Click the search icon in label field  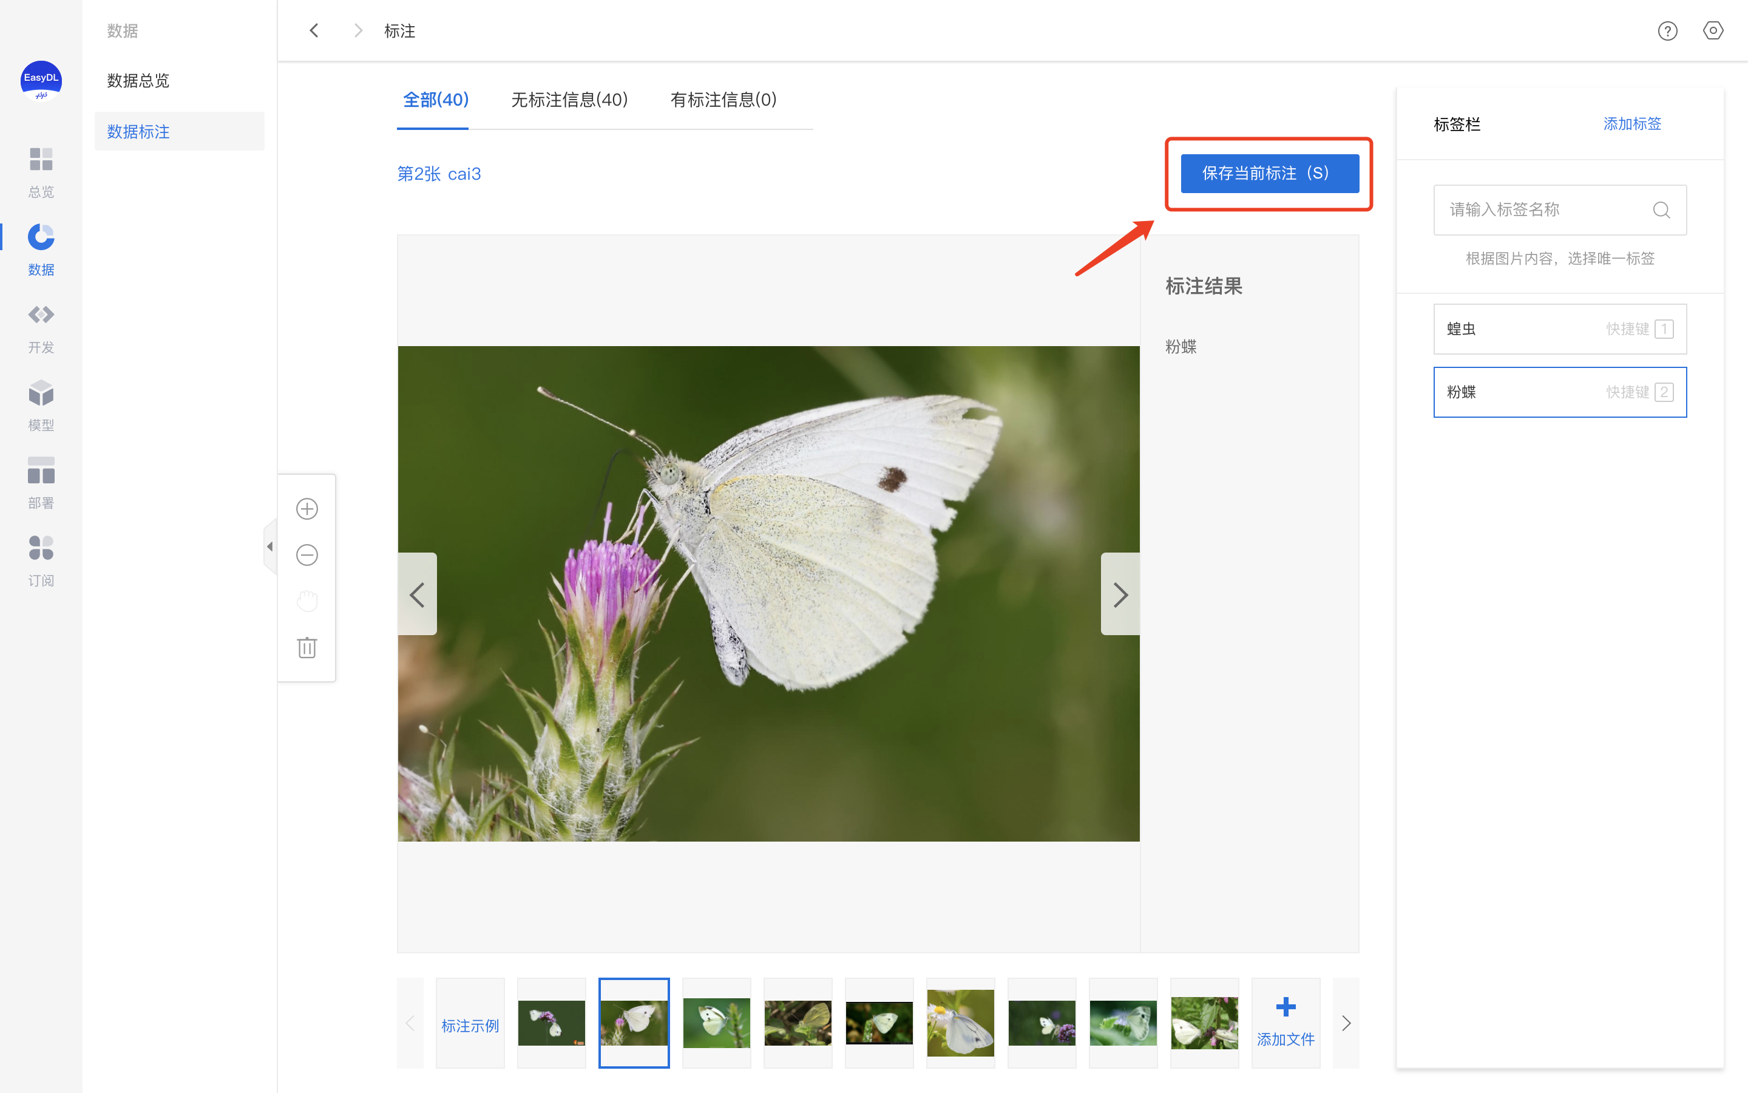pos(1661,209)
